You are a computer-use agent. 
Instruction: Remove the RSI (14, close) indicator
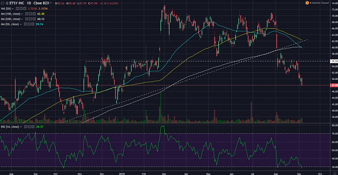[33, 127]
